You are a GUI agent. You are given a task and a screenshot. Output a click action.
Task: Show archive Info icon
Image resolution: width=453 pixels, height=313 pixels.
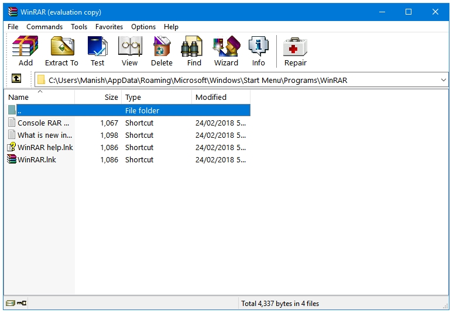click(x=258, y=51)
